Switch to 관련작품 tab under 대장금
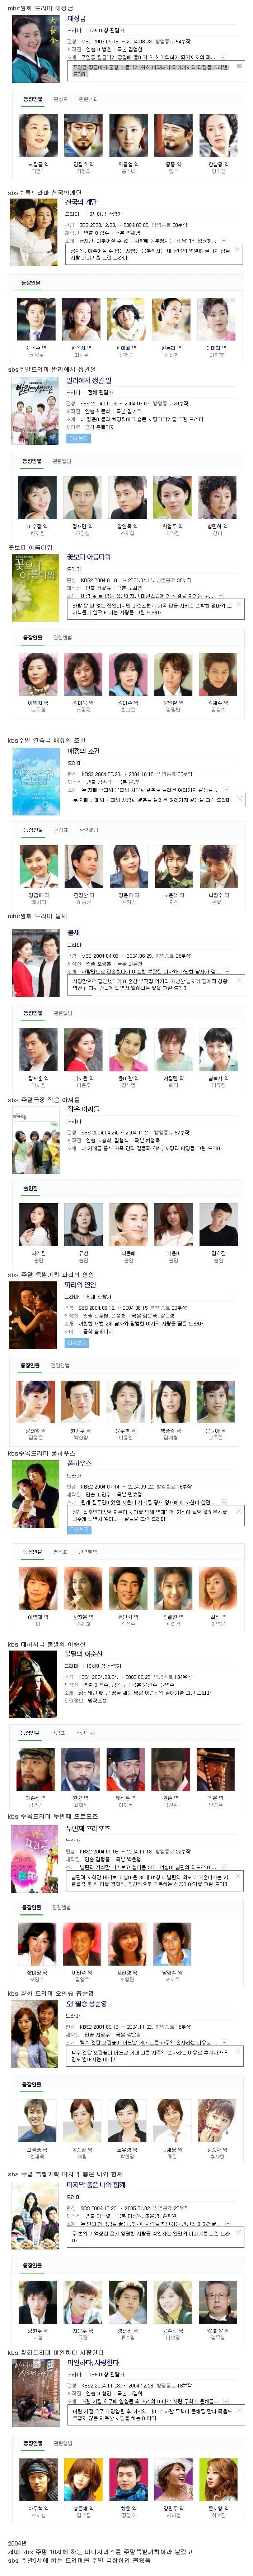 pos(88,99)
